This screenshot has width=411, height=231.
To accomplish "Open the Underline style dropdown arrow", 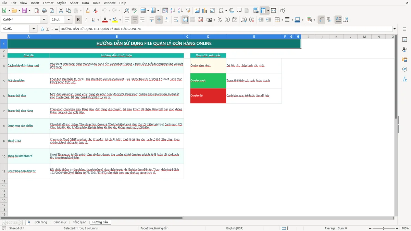I will (98, 20).
